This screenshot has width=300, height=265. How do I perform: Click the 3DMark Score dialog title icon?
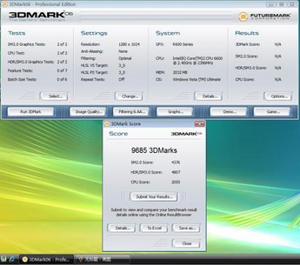point(107,123)
